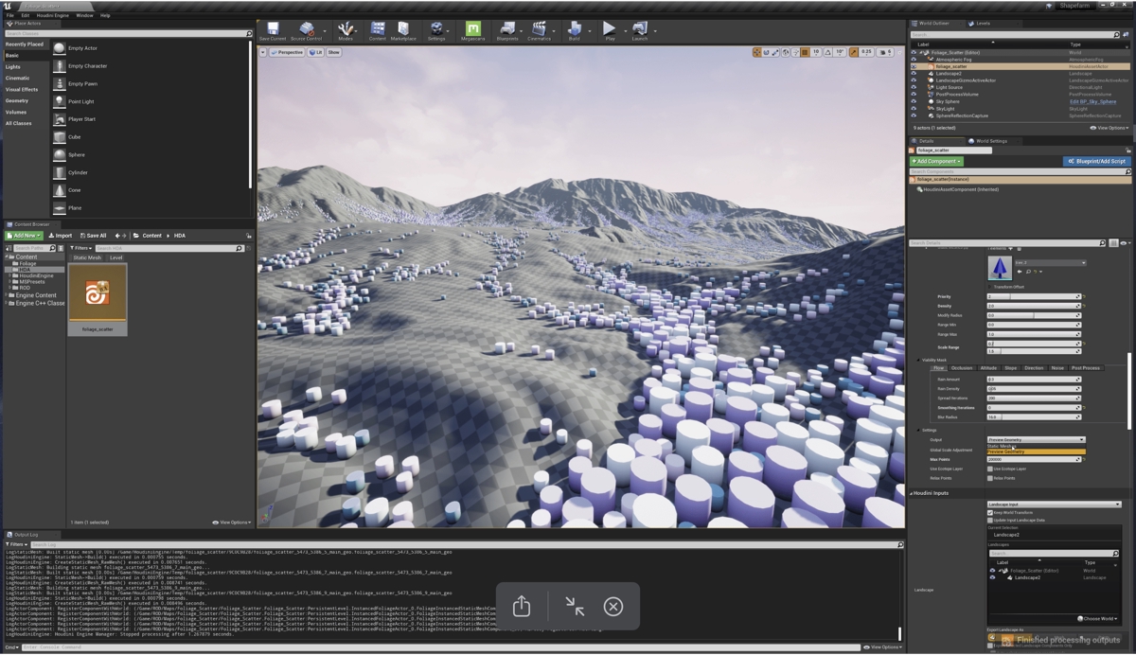Open the Landscape Input type dropdown

1054,505
